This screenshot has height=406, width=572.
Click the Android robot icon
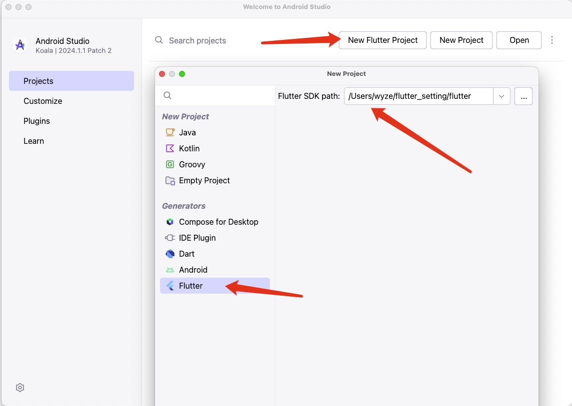coord(170,270)
